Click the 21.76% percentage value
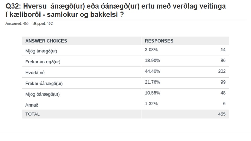Image resolution: width=251 pixels, height=141 pixels. [x=152, y=82]
